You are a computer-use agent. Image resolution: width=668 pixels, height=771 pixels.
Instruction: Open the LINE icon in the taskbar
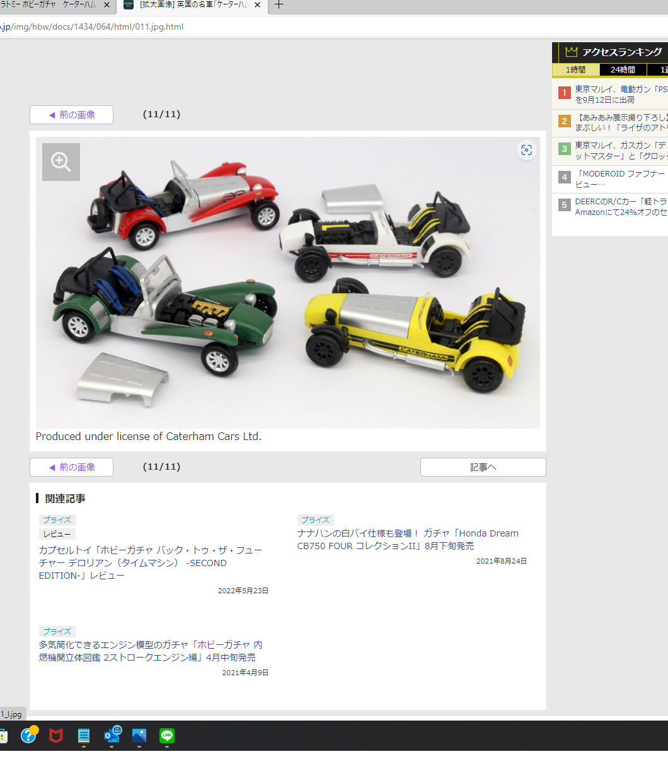click(x=167, y=736)
